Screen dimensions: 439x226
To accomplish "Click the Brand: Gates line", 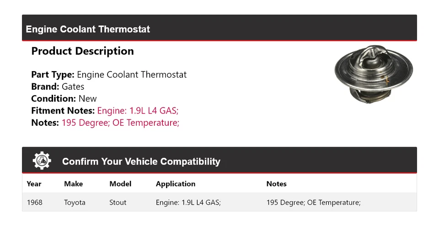I will (x=58, y=87).
